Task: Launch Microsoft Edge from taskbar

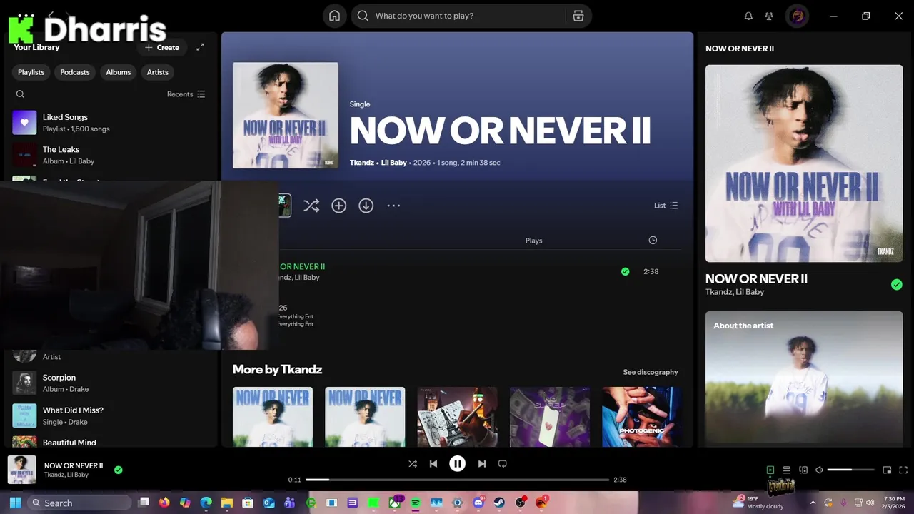Action: tap(206, 503)
